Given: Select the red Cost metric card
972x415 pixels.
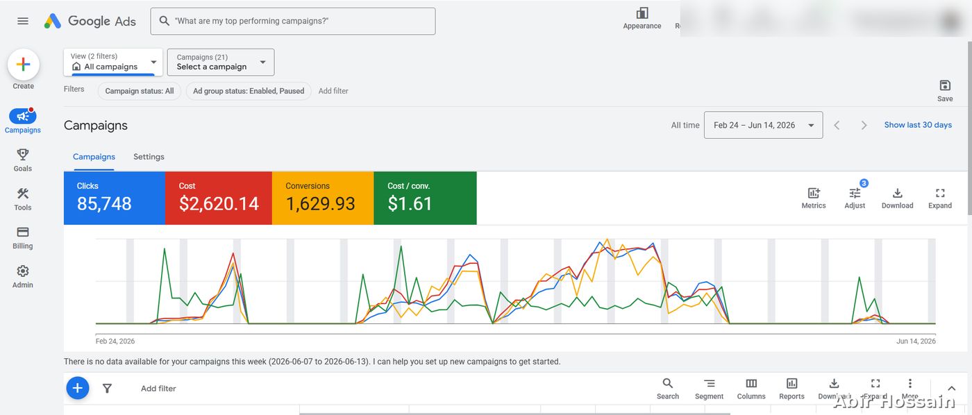Looking at the screenshot, I should (219, 198).
